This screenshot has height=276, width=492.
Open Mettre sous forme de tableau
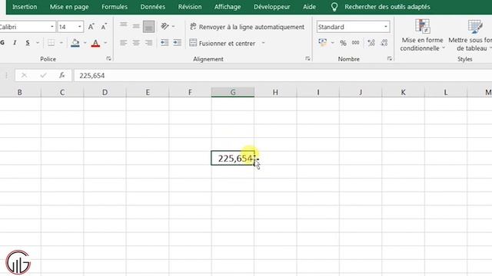click(470, 35)
